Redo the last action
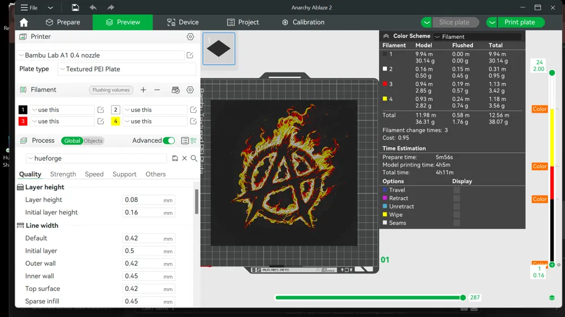 pos(111,7)
